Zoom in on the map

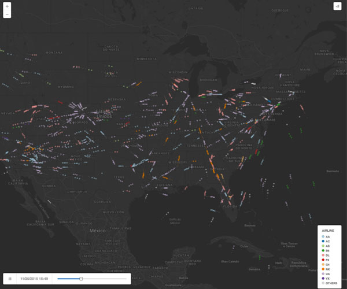(7, 6)
